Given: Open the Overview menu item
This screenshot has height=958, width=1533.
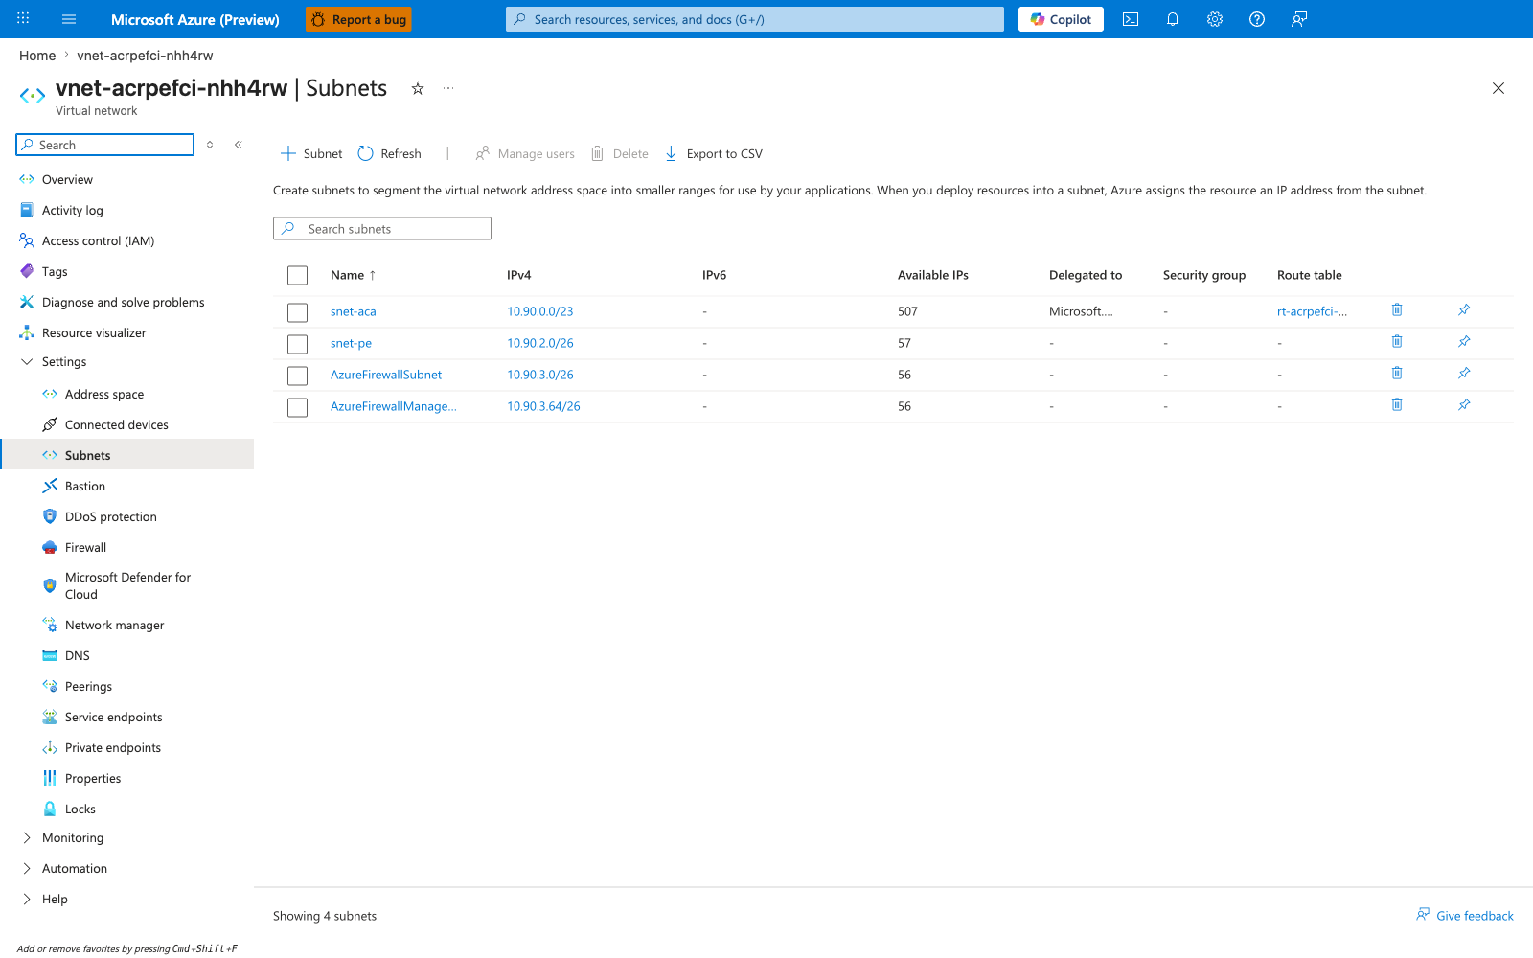Looking at the screenshot, I should (67, 179).
